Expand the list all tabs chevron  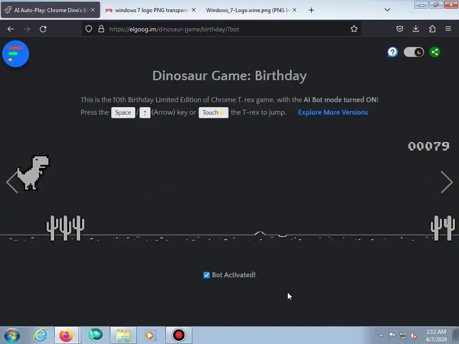click(387, 10)
